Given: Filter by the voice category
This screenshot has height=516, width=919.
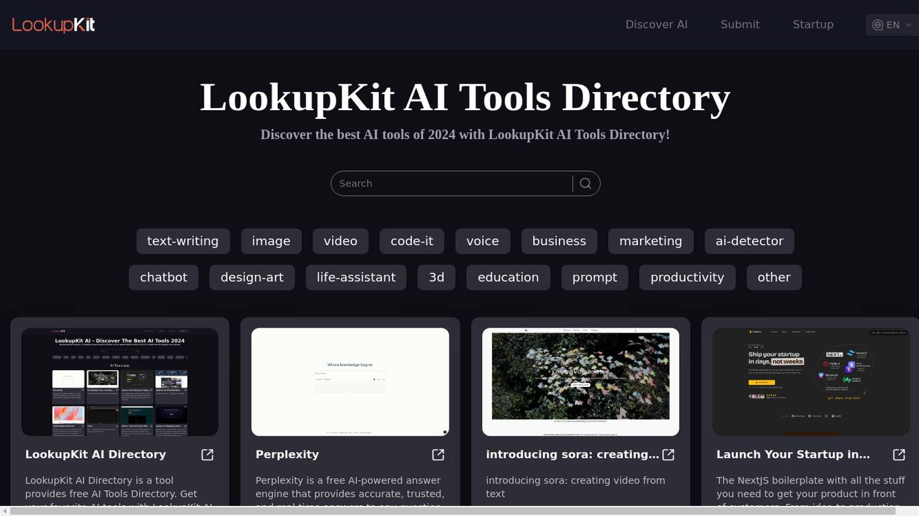Looking at the screenshot, I should coord(482,241).
